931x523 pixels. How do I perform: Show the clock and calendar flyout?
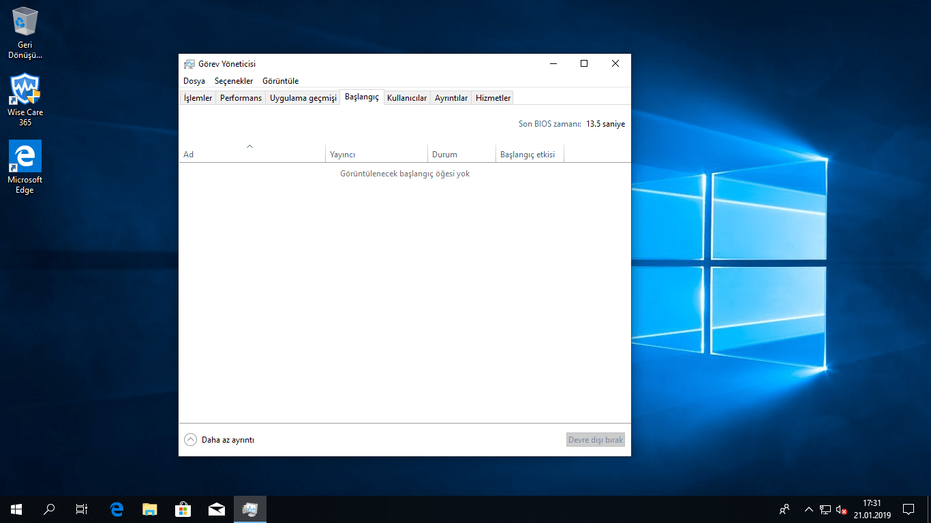pos(872,509)
